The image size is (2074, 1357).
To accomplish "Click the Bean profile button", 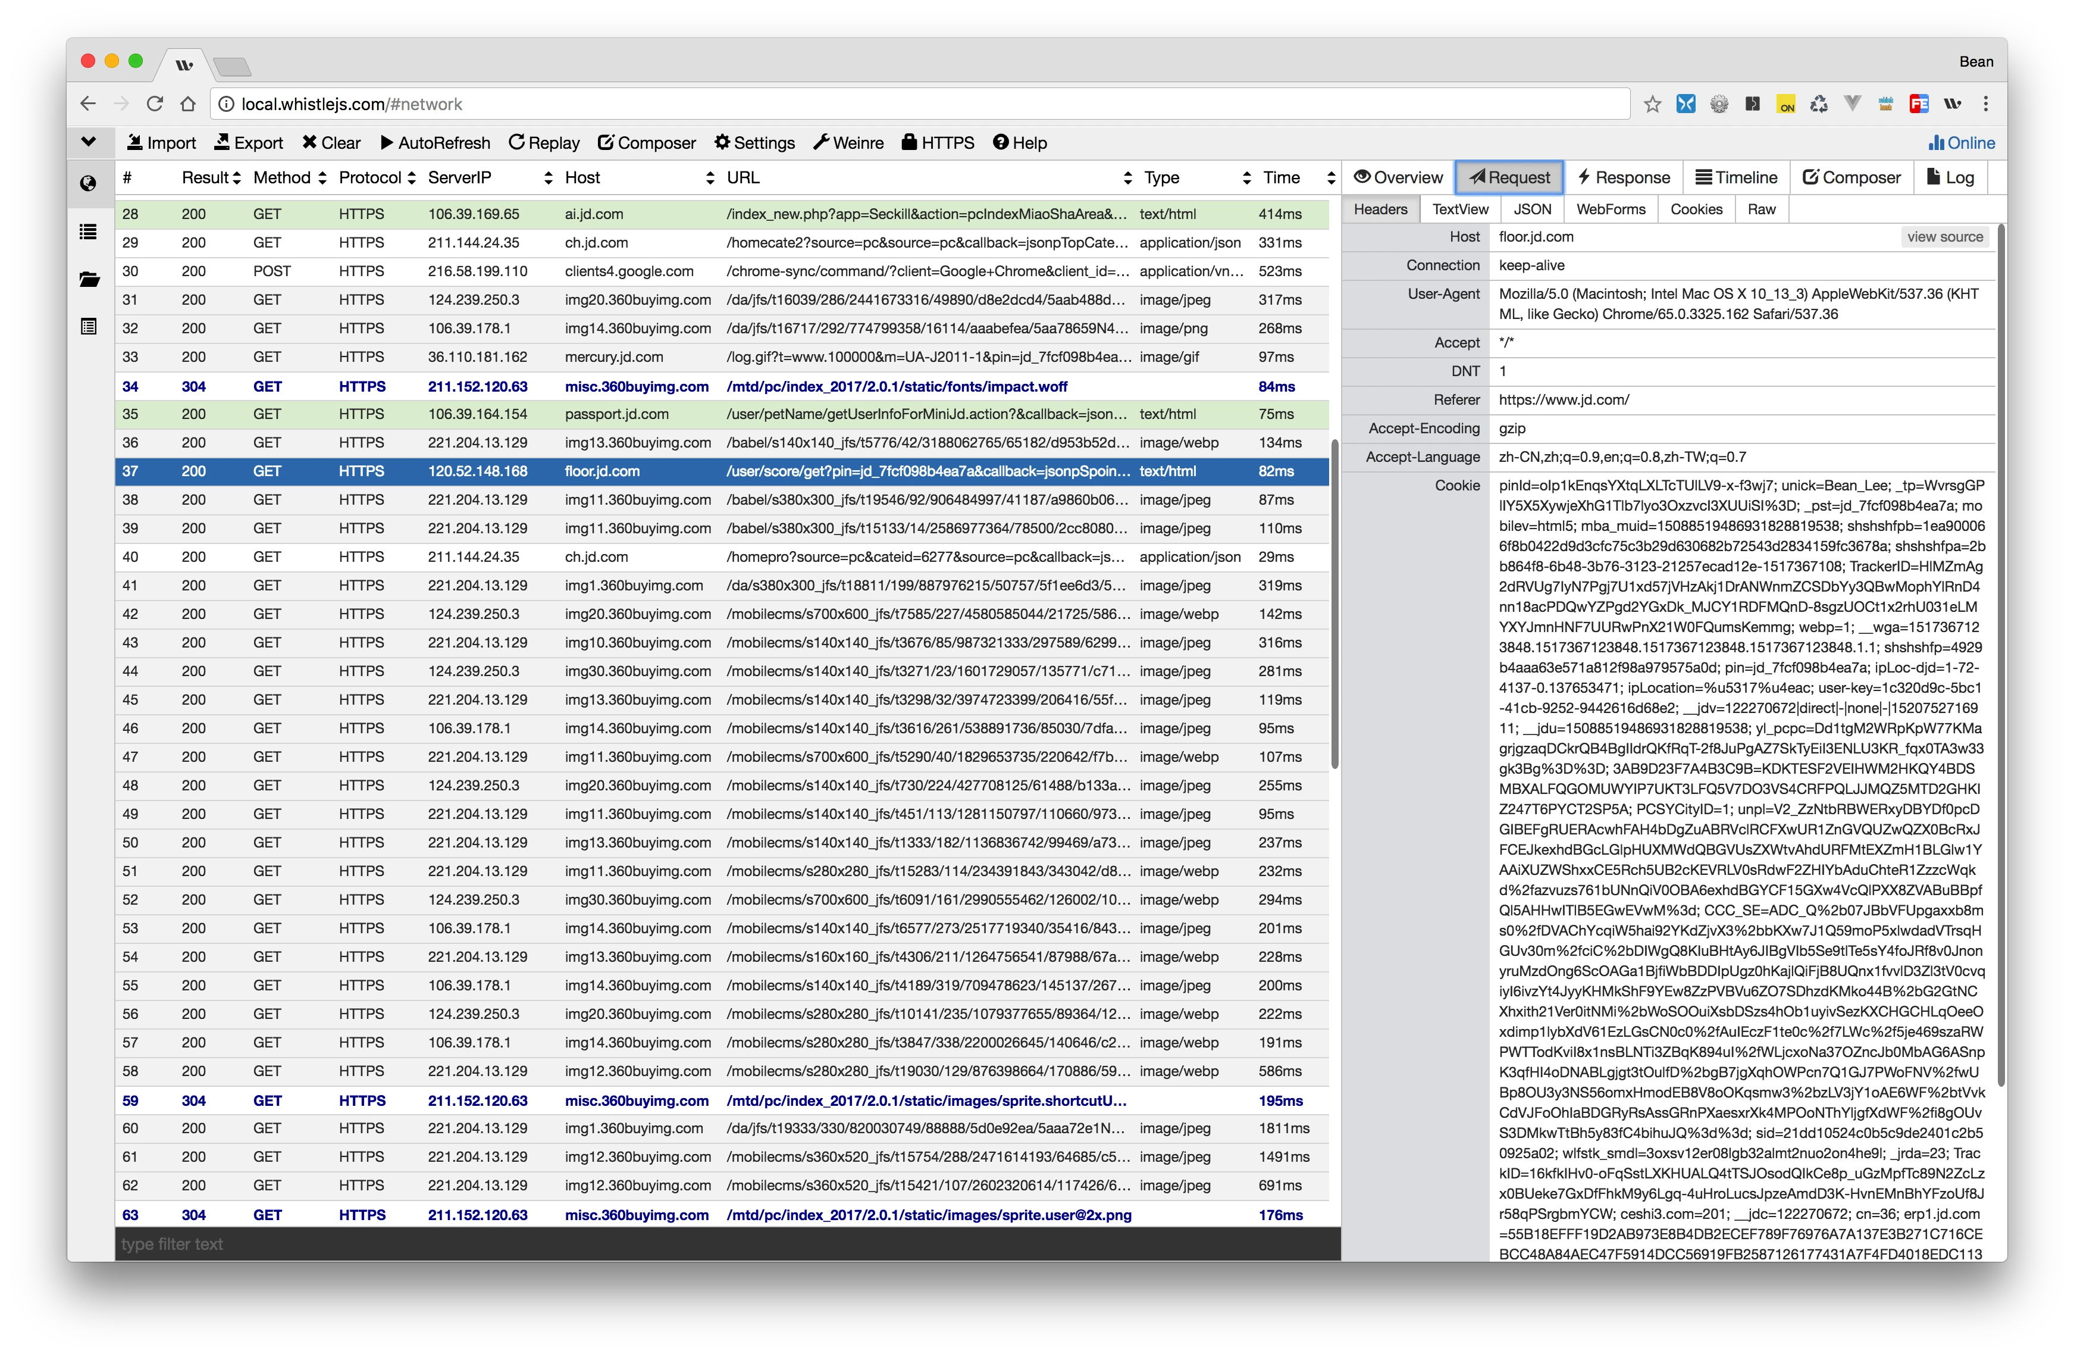I will click(1975, 61).
